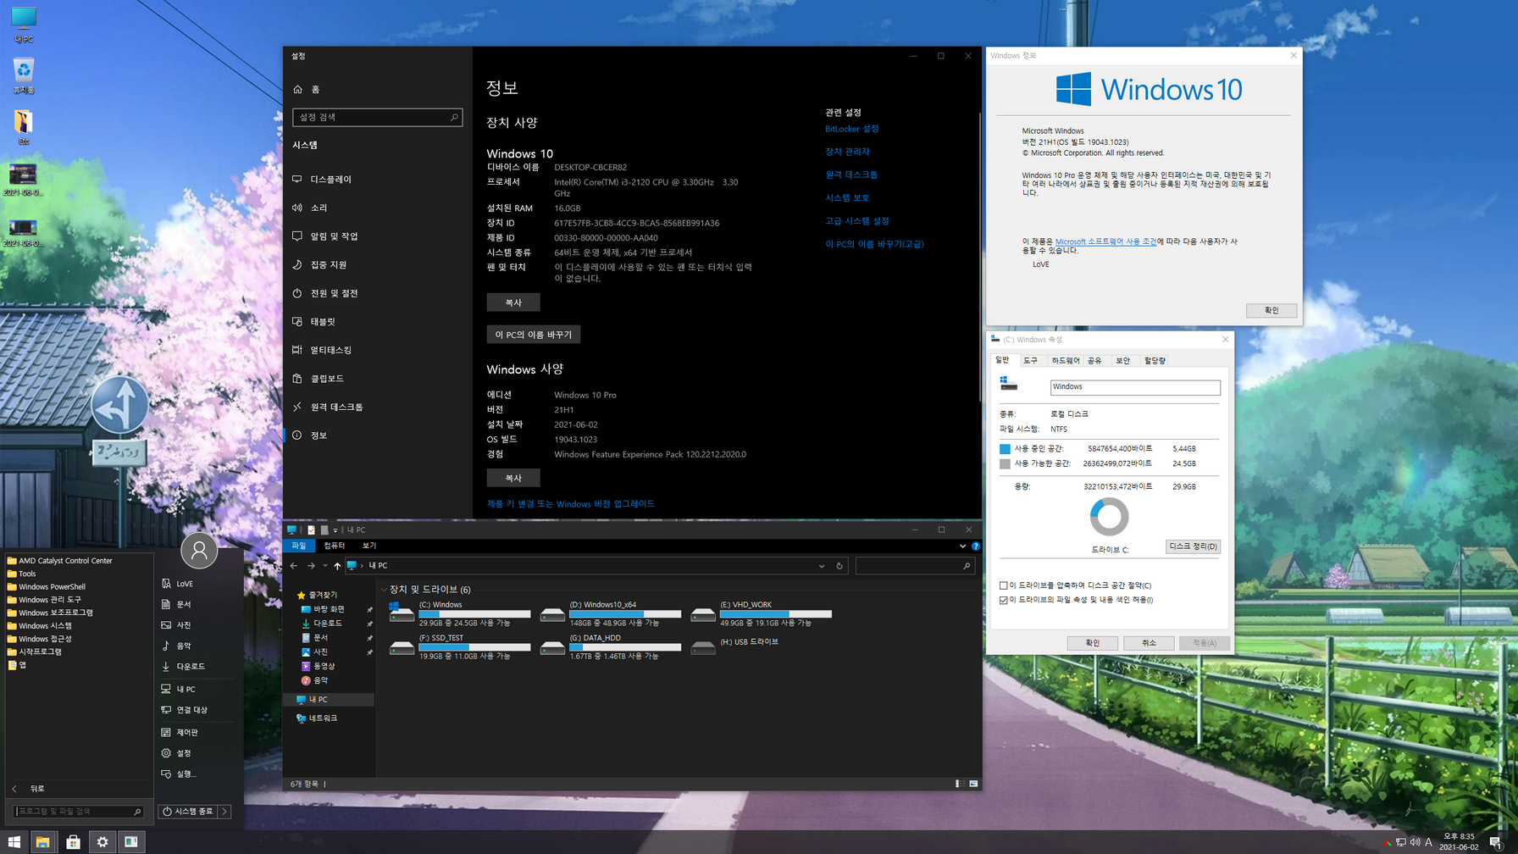Click the Rename this PC button

coord(533,335)
